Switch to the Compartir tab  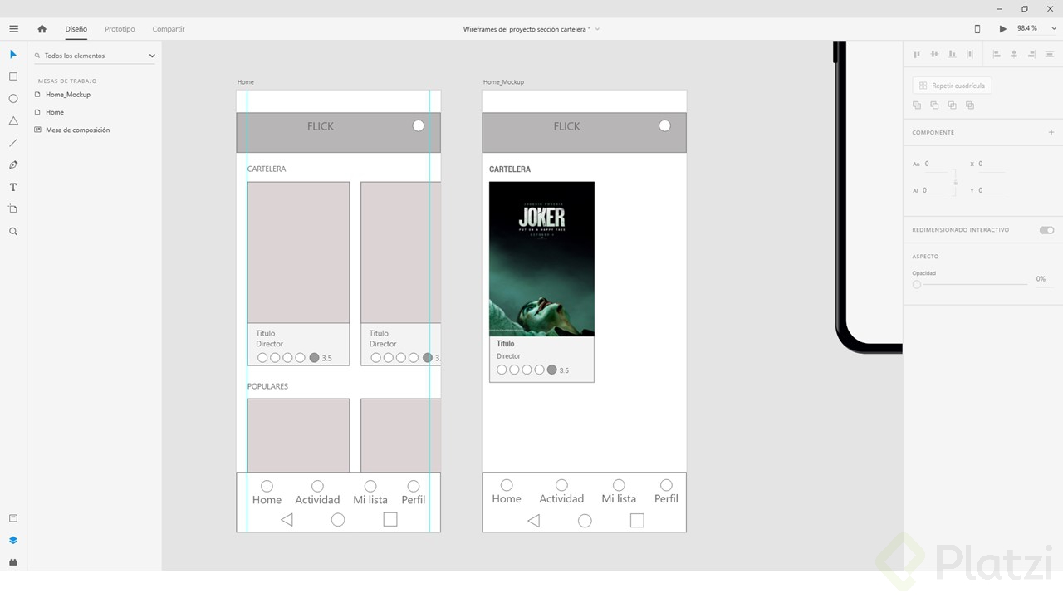coord(169,29)
